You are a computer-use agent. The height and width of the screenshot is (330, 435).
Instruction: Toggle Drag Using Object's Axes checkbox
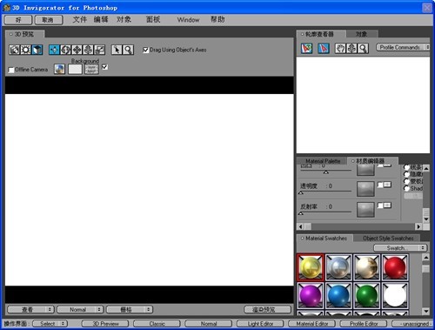(x=145, y=50)
